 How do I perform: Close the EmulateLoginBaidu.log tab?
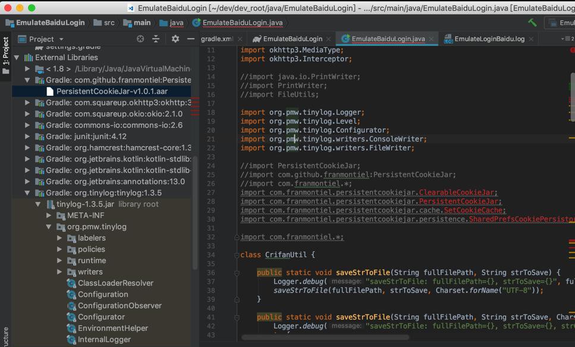pyautogui.click(x=531, y=39)
